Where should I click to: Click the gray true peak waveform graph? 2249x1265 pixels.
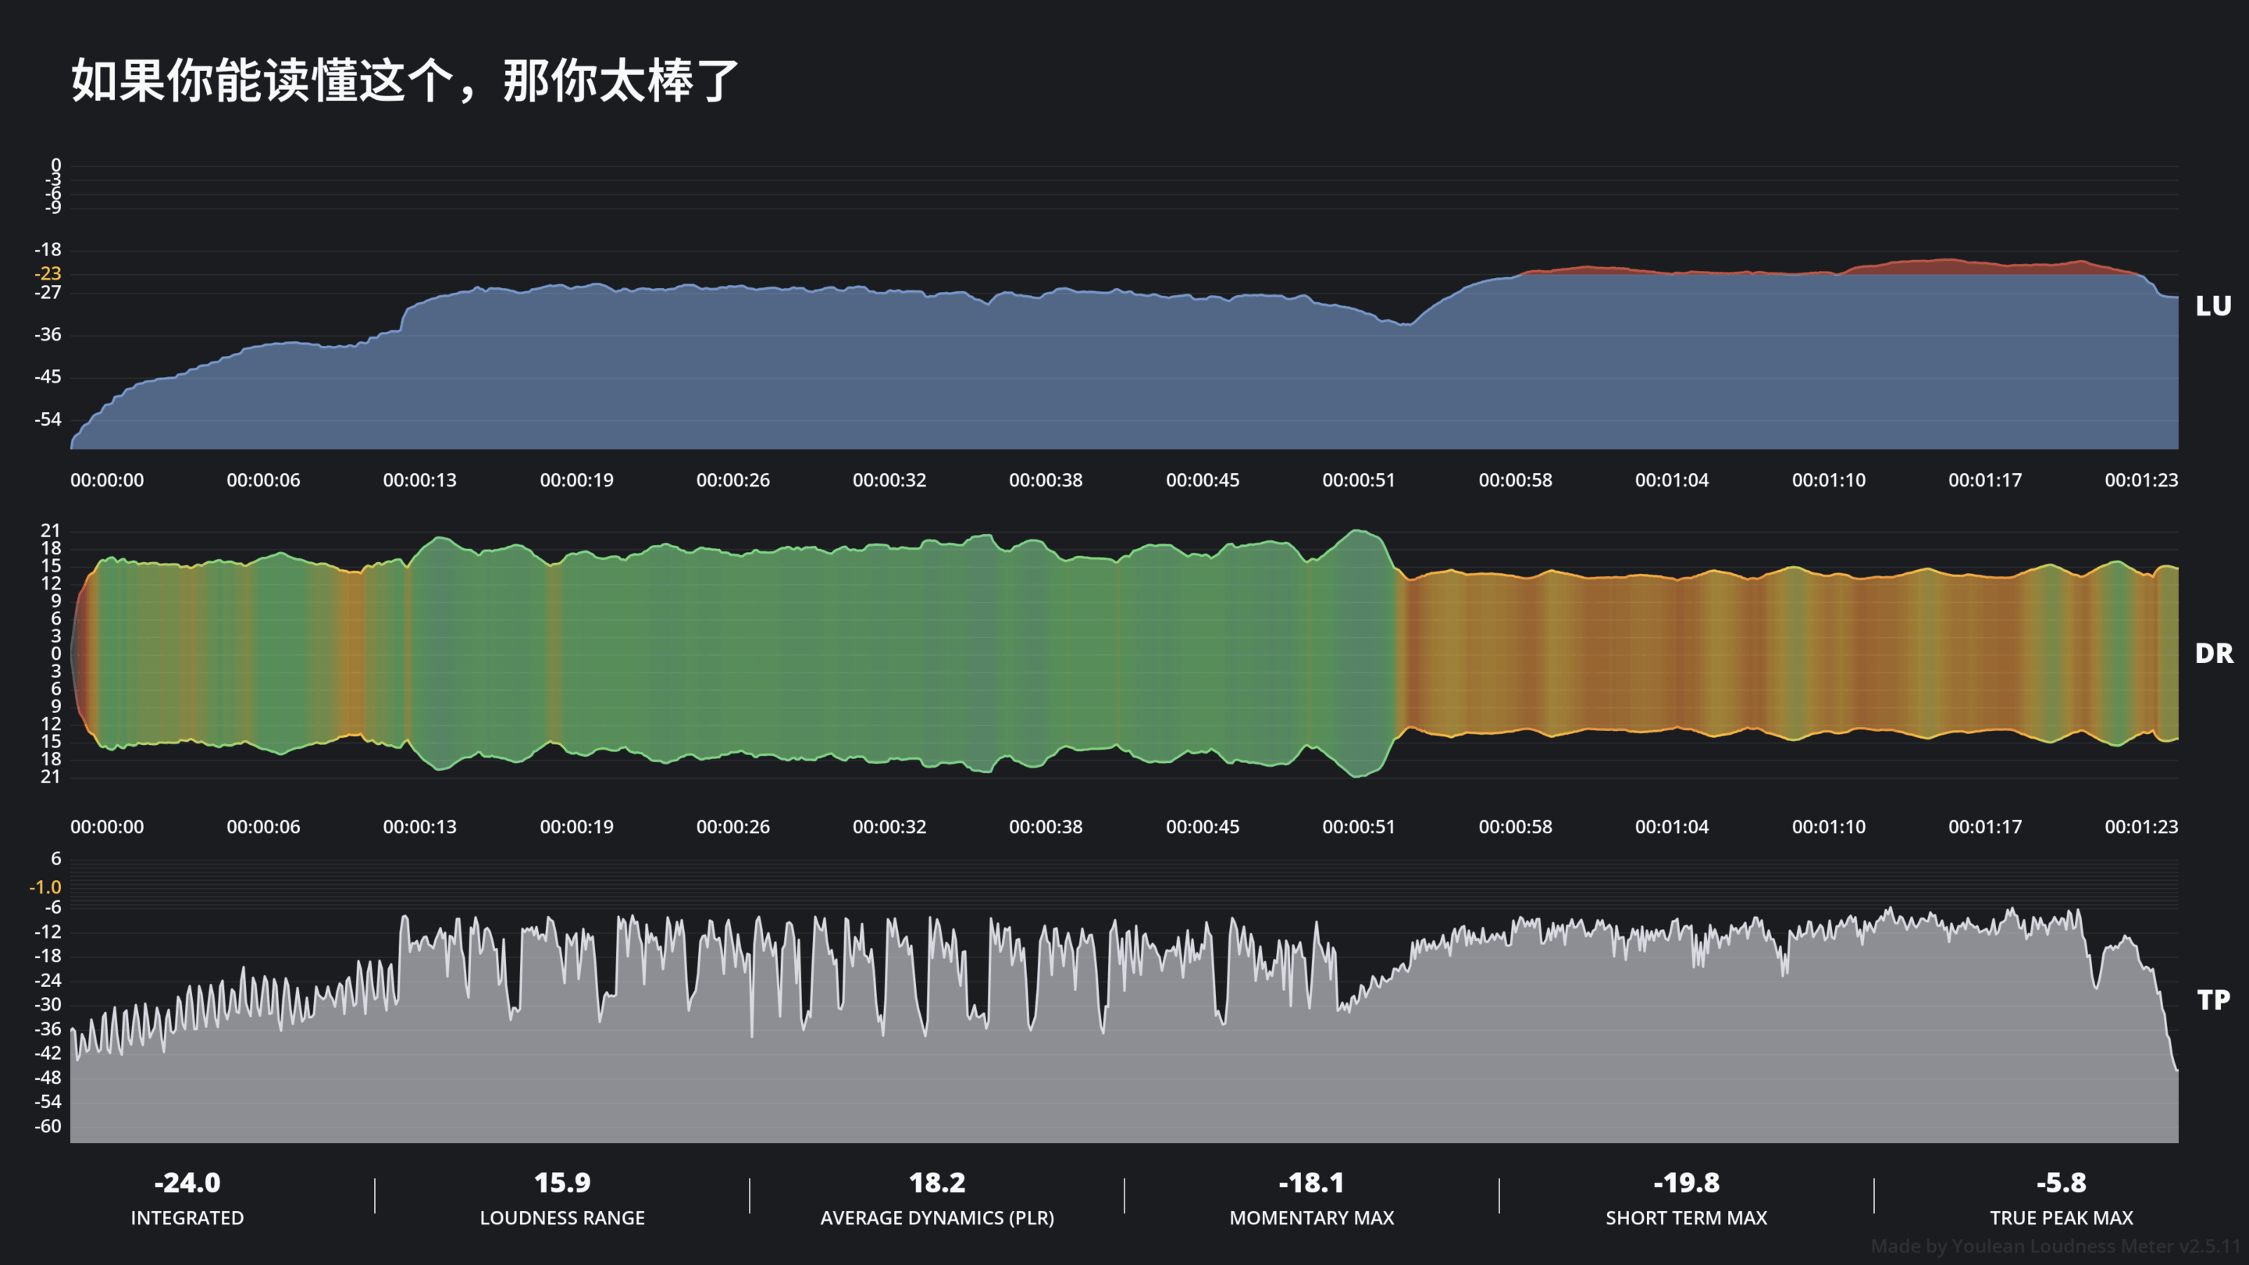click(1124, 1048)
